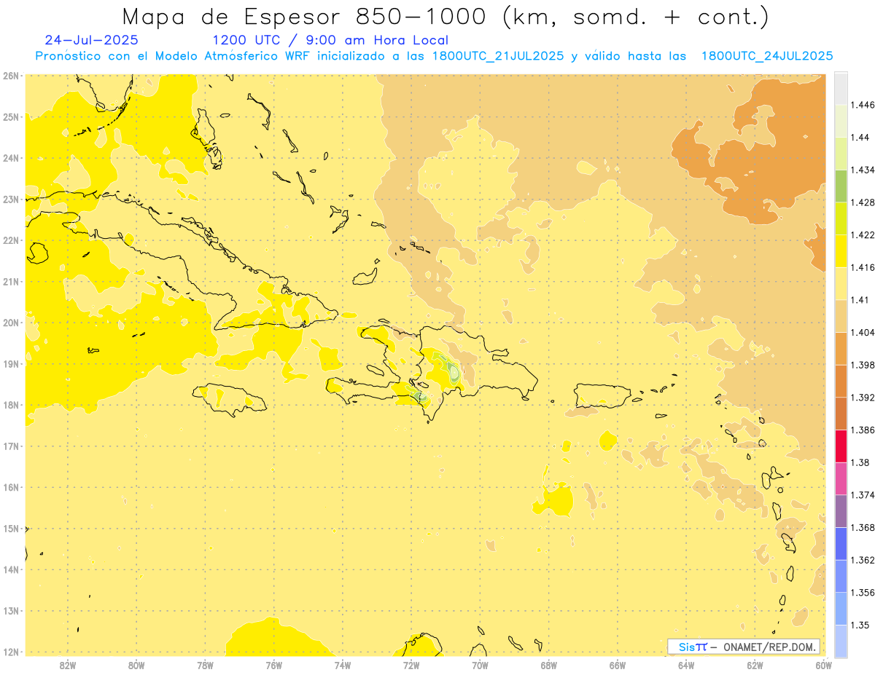Click the 66W longitude label
875x675 pixels.
(618, 665)
